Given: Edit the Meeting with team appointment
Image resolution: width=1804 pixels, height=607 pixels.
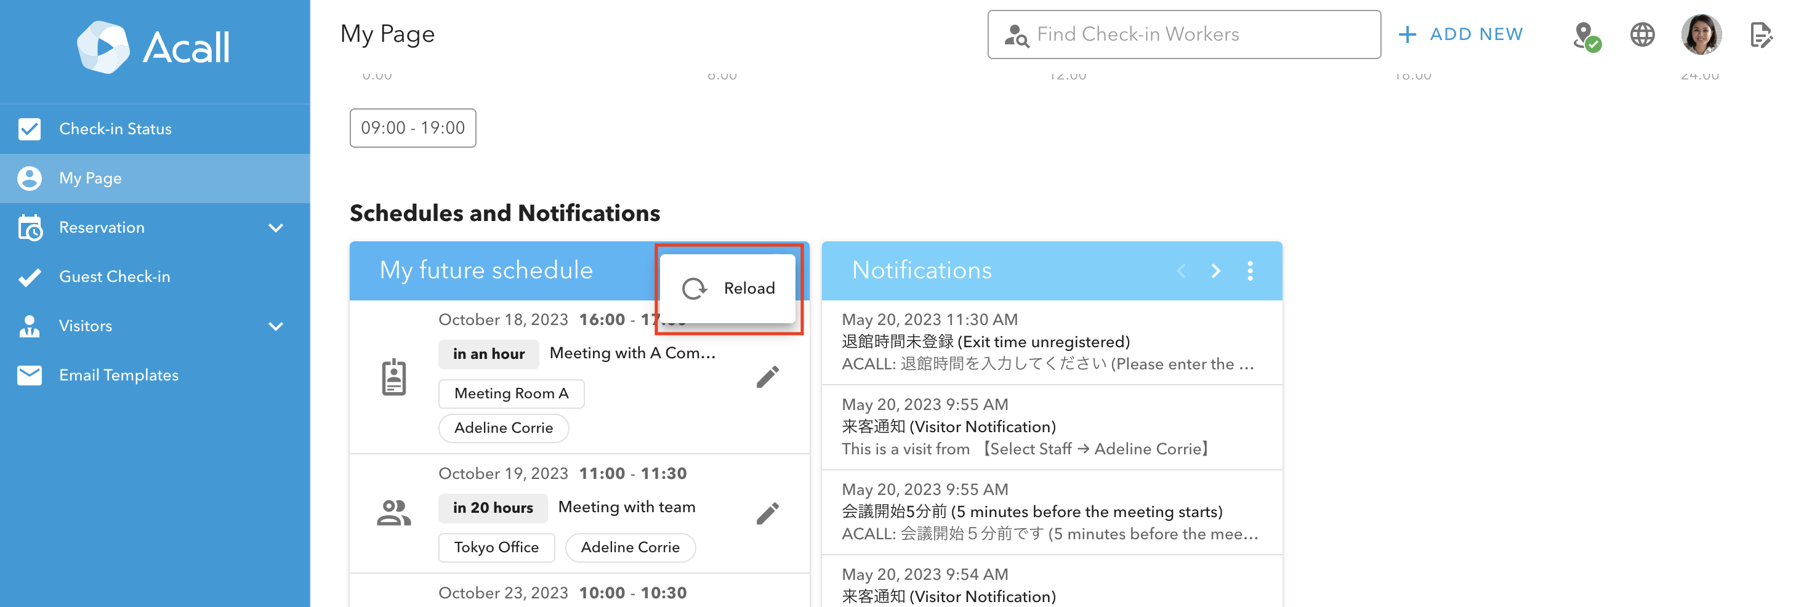Looking at the screenshot, I should (767, 513).
